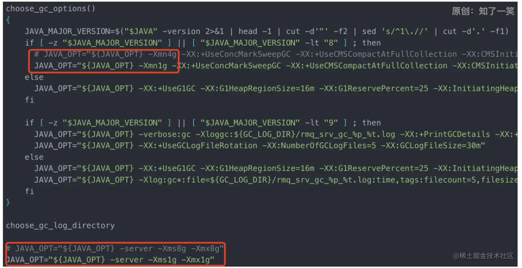Click the first else keyword
The image size is (522, 268).
click(x=34, y=77)
